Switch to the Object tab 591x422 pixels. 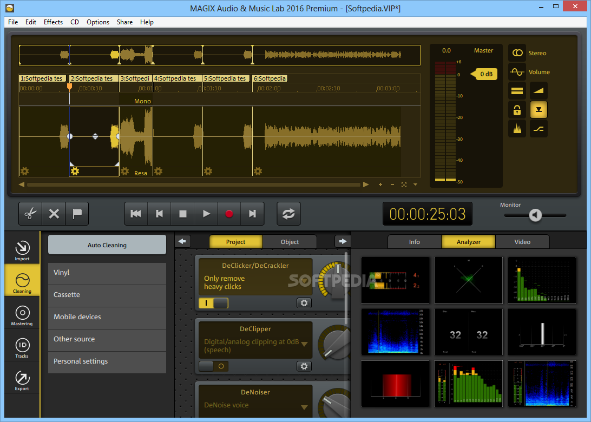(290, 242)
